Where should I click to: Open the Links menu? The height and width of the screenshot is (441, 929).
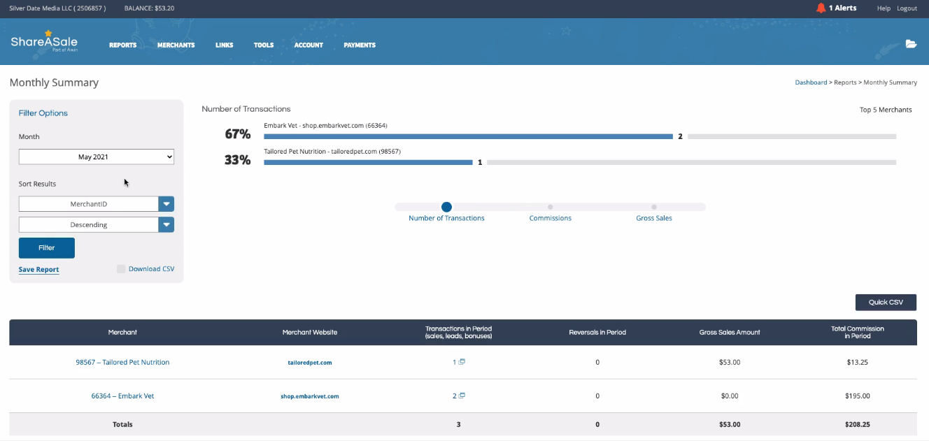click(225, 45)
